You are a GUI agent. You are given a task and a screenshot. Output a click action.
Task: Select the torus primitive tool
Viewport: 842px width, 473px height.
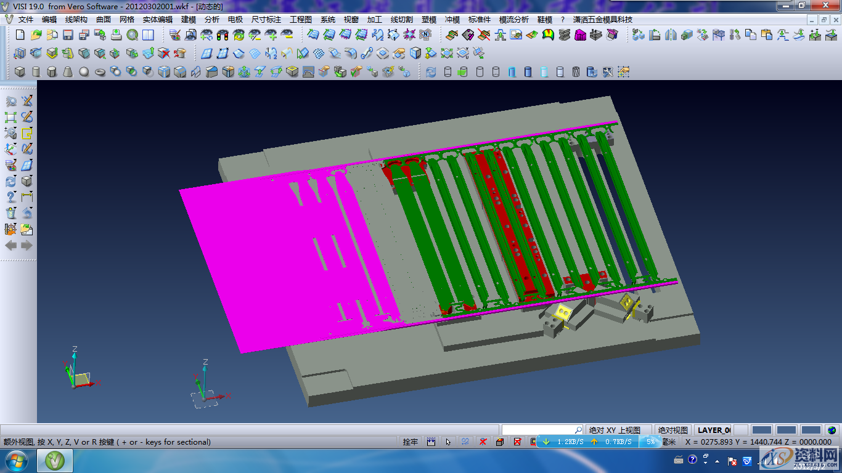pyautogui.click(x=100, y=72)
